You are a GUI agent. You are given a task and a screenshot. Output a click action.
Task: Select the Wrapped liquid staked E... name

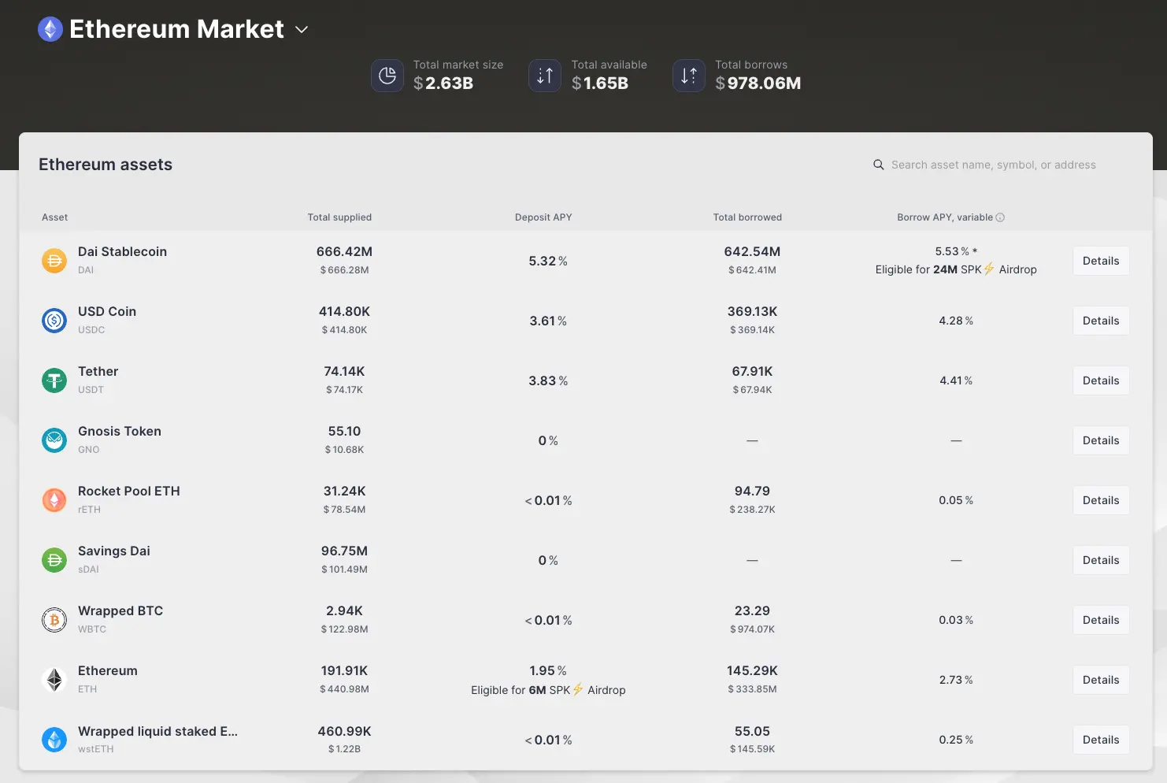[157, 732]
